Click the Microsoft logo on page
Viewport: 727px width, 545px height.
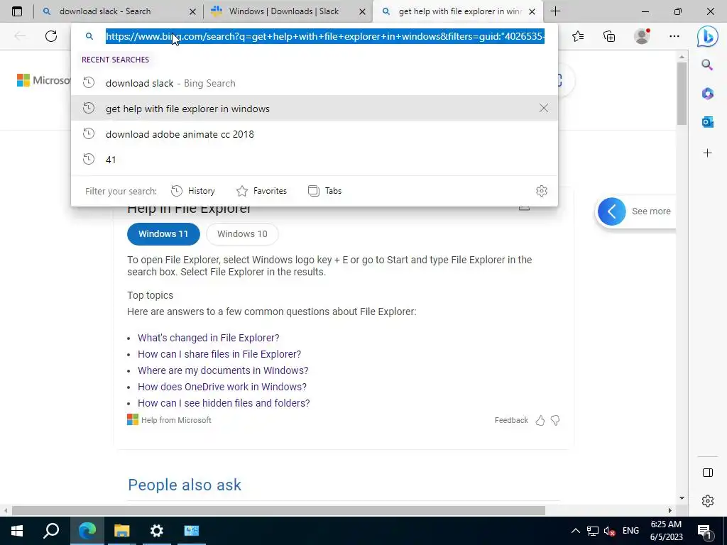44,80
